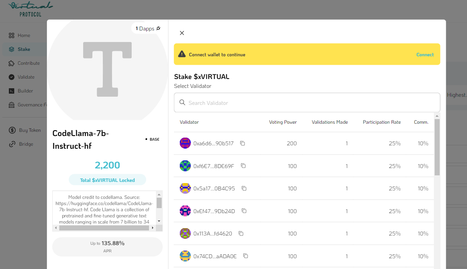Click the Contribute sidebar icon
This screenshot has height=269, width=467.
coord(12,63)
